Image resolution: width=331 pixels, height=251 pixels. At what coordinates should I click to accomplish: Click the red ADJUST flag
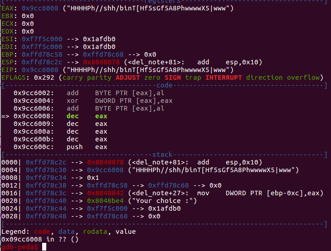point(128,77)
